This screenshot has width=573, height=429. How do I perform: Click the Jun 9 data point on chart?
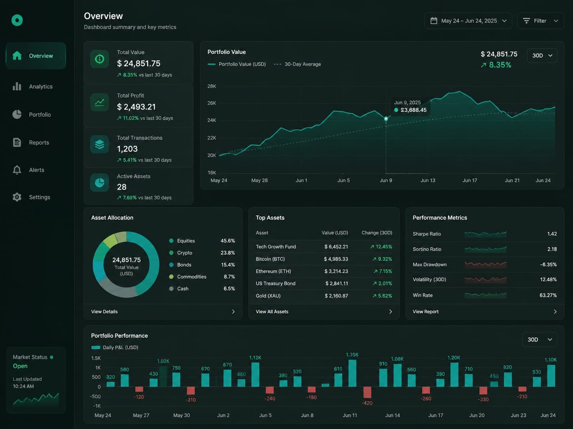pyautogui.click(x=386, y=119)
